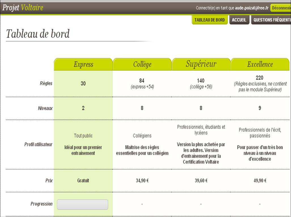This screenshot has width=291, height=217.
Task: Click 'Version la plus achetée' description
Action: coord(201,153)
